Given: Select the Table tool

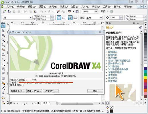Looking at the screenshot, I should pos(3,78).
